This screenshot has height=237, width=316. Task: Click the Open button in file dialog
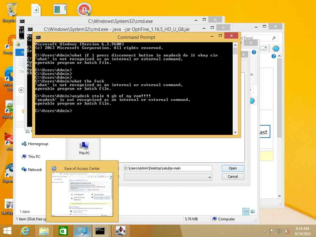pos(233,168)
